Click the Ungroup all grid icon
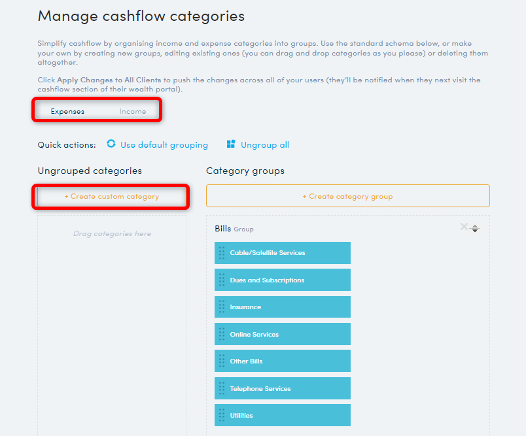The image size is (526, 436). coord(231,144)
